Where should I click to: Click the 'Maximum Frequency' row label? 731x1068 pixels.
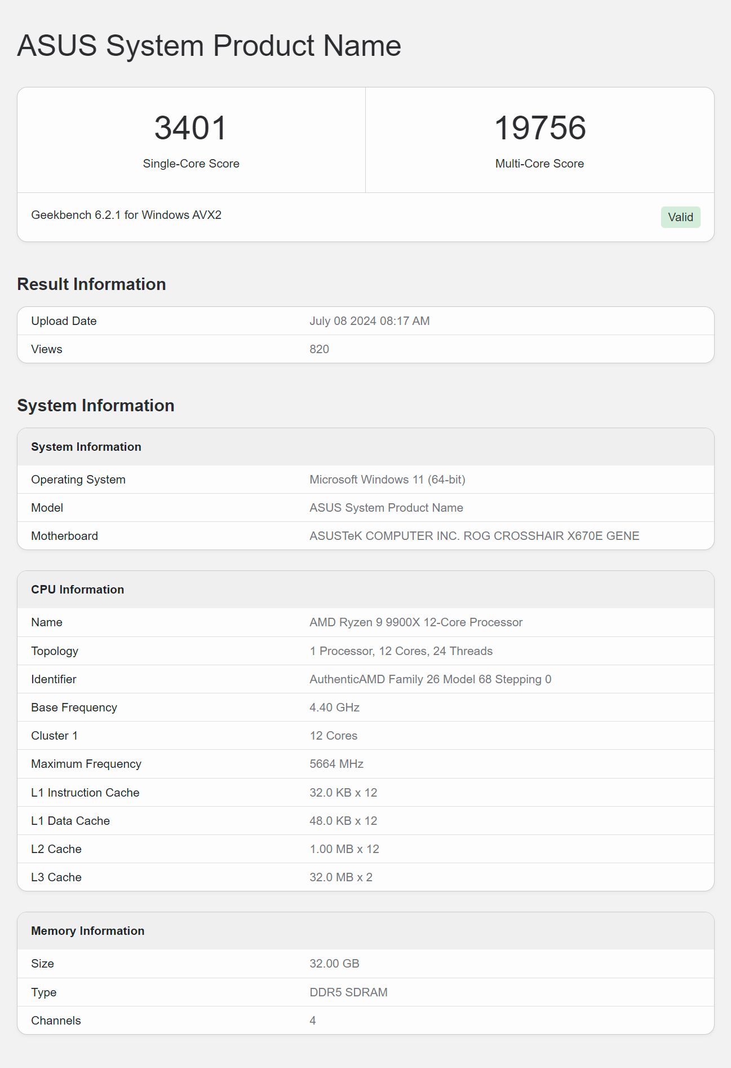tap(86, 764)
